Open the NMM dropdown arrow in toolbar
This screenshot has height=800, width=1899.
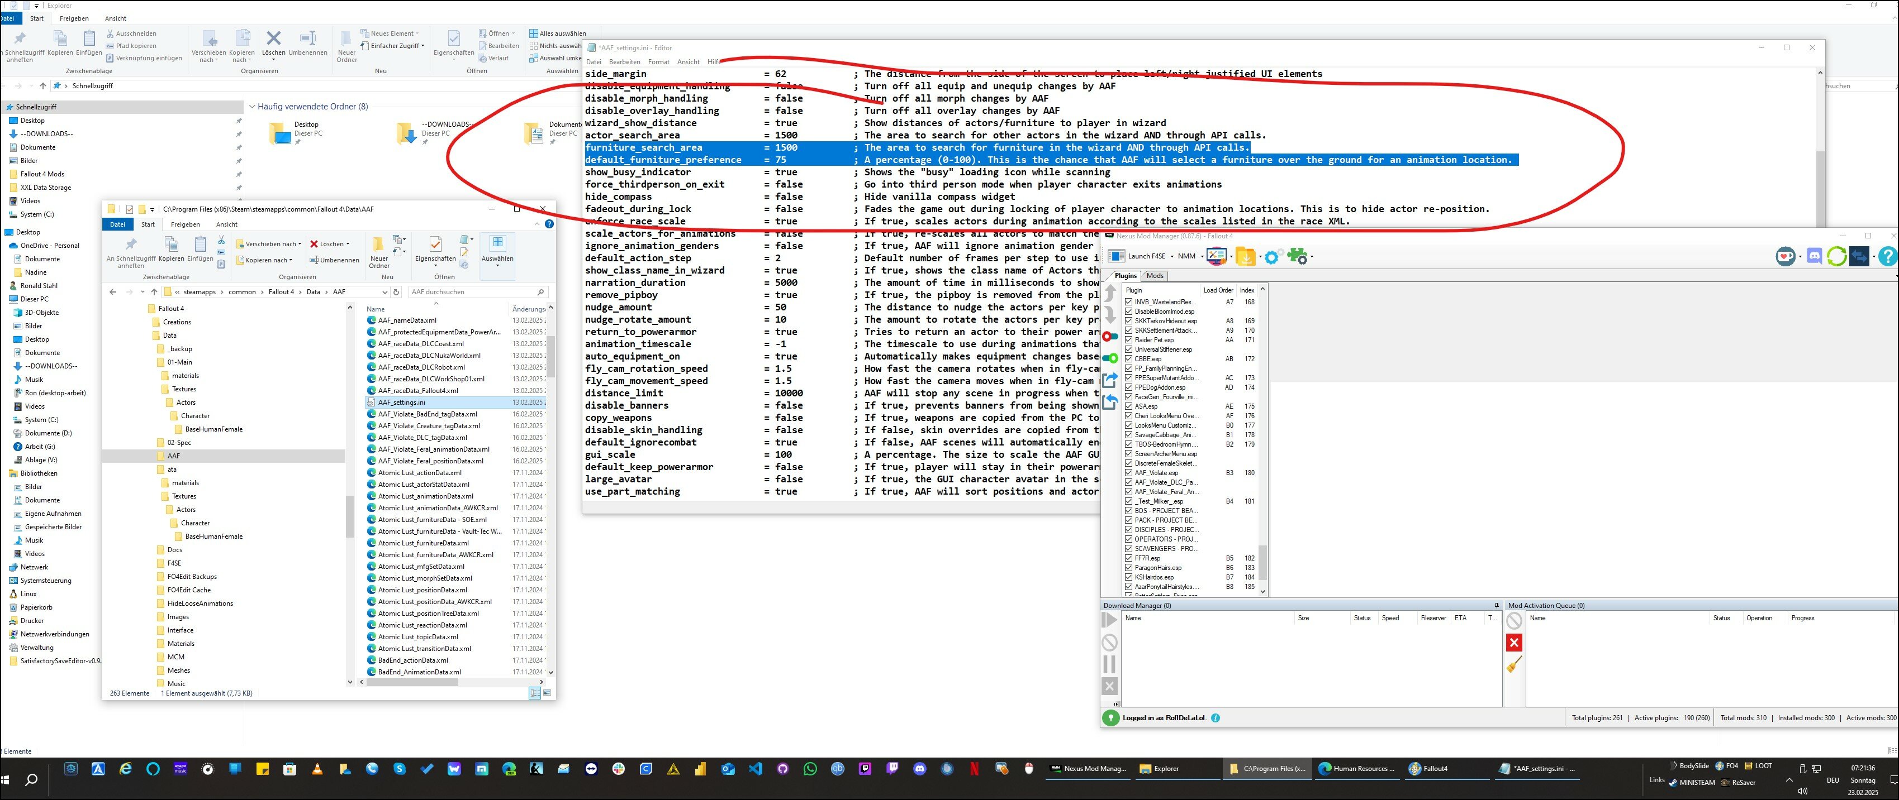1202,256
